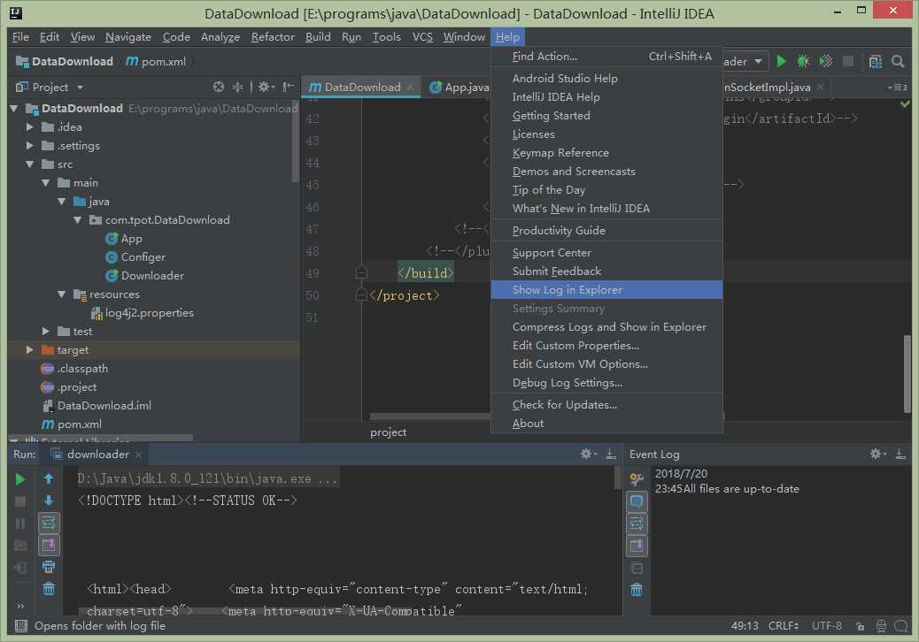The image size is (919, 642).
Task: Toggle tool window buttons in the status bar corner
Action: coord(21,626)
